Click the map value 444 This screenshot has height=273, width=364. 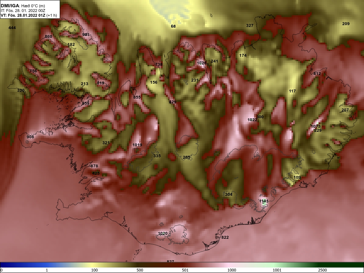click(12, 28)
